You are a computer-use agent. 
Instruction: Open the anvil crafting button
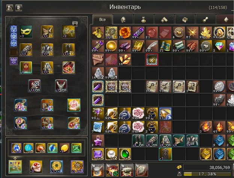127,170
